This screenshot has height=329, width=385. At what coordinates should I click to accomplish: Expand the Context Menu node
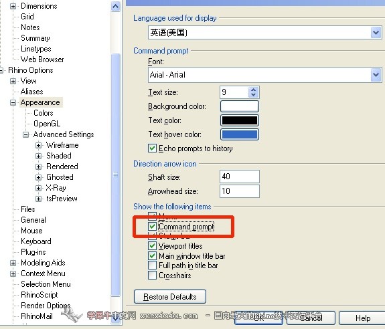13,273
